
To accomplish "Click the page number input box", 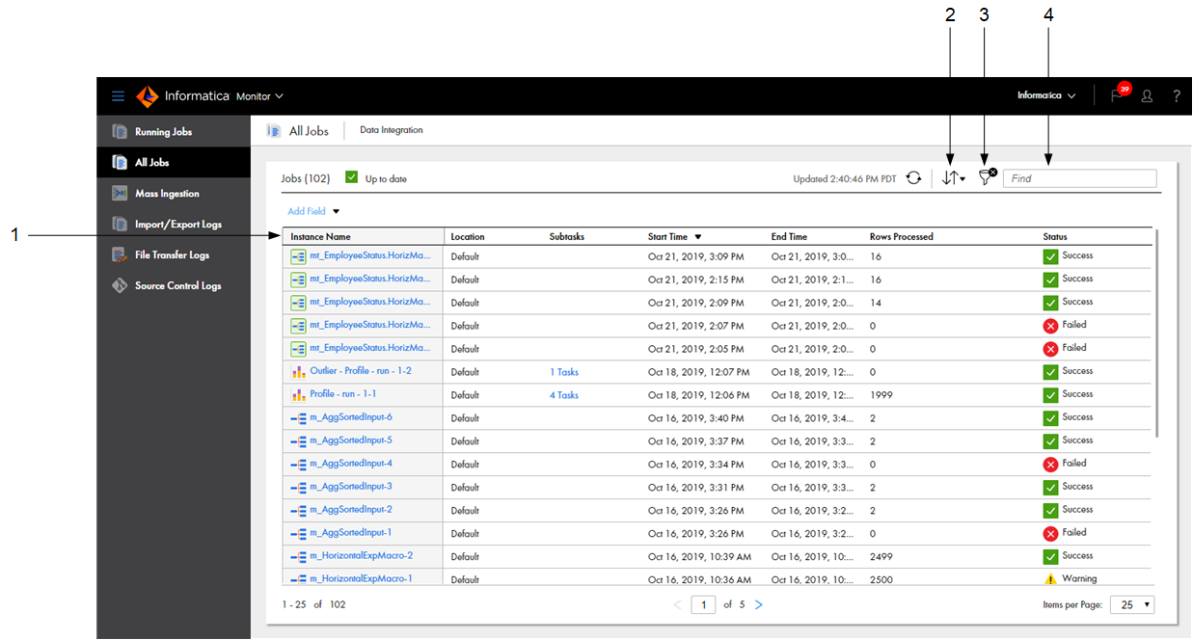I will tap(703, 605).
